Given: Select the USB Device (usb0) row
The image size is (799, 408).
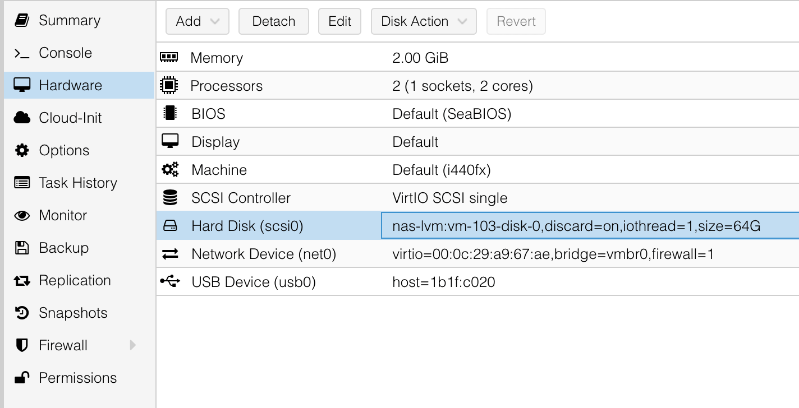Looking at the screenshot, I should coord(254,282).
